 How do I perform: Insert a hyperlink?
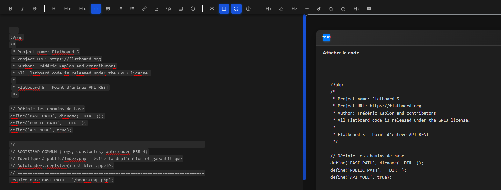click(x=144, y=9)
